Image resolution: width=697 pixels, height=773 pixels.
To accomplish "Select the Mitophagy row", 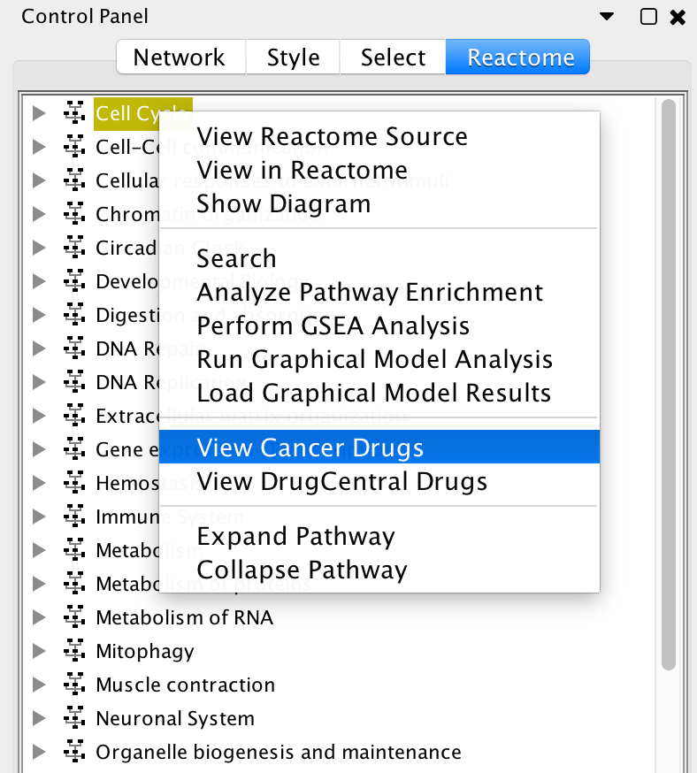I will pyautogui.click(x=145, y=651).
